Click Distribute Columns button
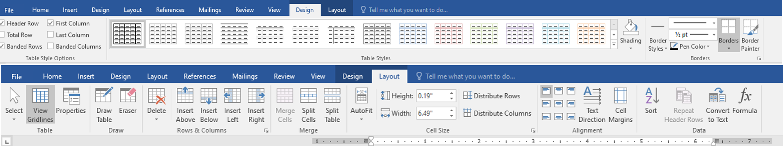The width and height of the screenshot is (783, 146). pyautogui.click(x=497, y=113)
